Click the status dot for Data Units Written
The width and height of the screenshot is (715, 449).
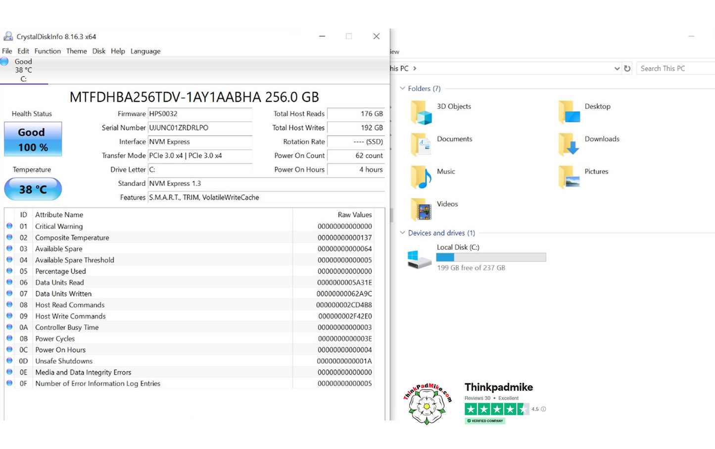click(x=9, y=293)
